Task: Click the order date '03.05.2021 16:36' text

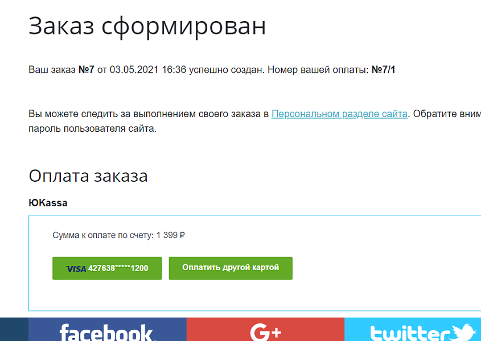Action: (x=131, y=70)
